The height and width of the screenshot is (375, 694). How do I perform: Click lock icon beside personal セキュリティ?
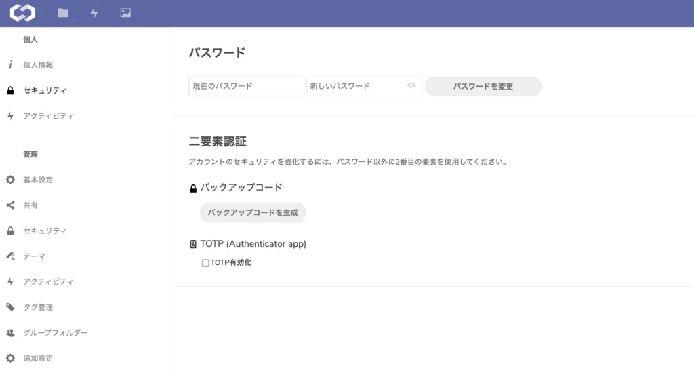[10, 91]
